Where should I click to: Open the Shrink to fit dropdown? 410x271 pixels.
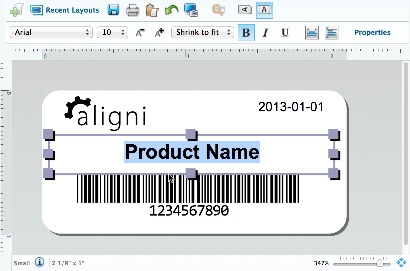[x=203, y=32]
